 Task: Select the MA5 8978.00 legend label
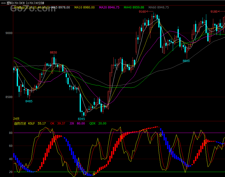coord(60,7)
